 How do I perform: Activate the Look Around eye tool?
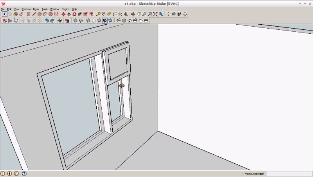click(x=174, y=14)
